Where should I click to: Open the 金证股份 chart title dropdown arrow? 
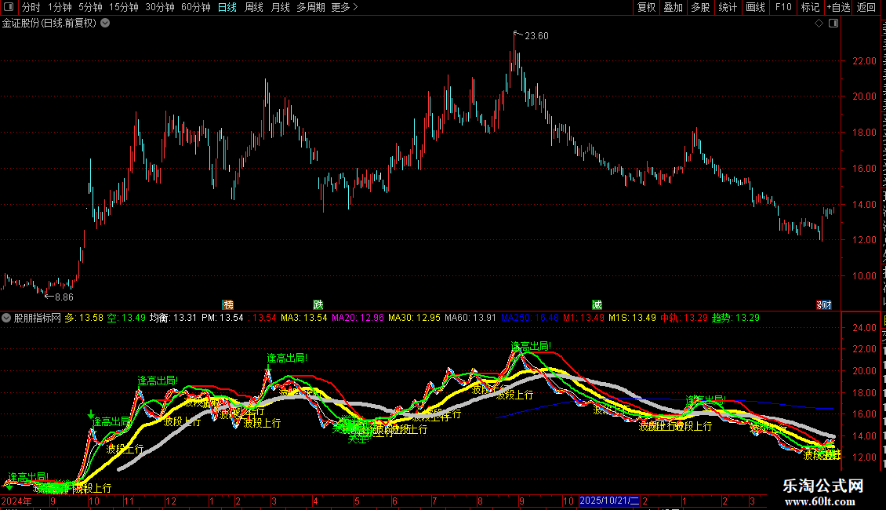pos(105,24)
